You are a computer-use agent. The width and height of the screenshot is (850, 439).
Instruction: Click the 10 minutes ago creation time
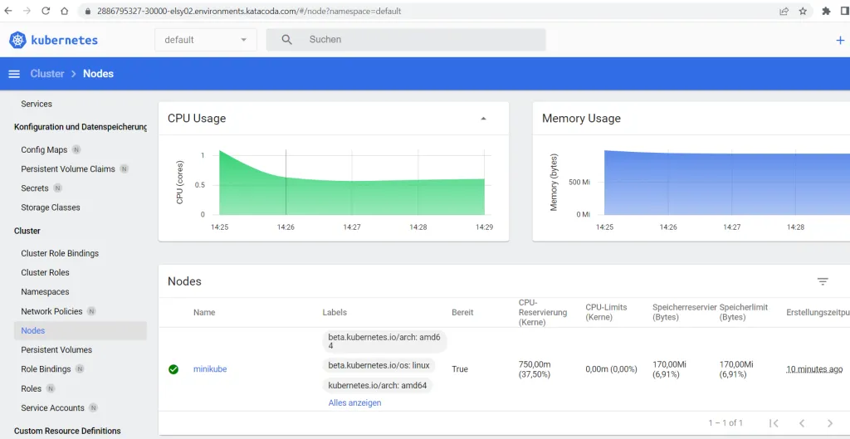point(814,369)
